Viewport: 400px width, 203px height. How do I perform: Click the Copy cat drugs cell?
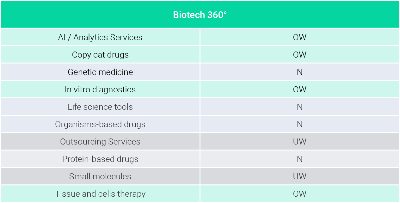click(x=100, y=55)
